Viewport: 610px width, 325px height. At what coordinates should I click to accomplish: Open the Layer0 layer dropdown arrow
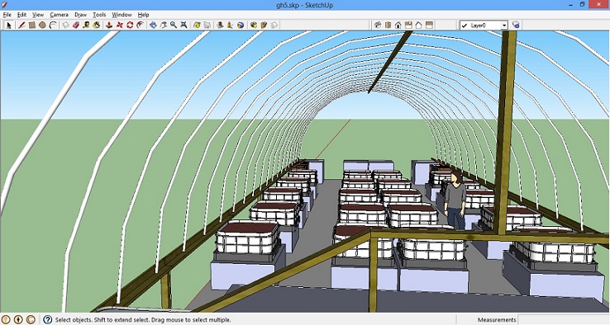[504, 26]
